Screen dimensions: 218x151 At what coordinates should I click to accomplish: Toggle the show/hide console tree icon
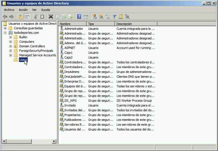point(27,17)
